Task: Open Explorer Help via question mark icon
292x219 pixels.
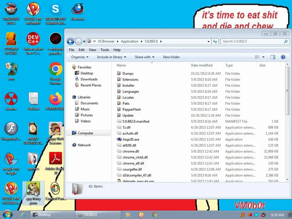Action: [x=283, y=57]
